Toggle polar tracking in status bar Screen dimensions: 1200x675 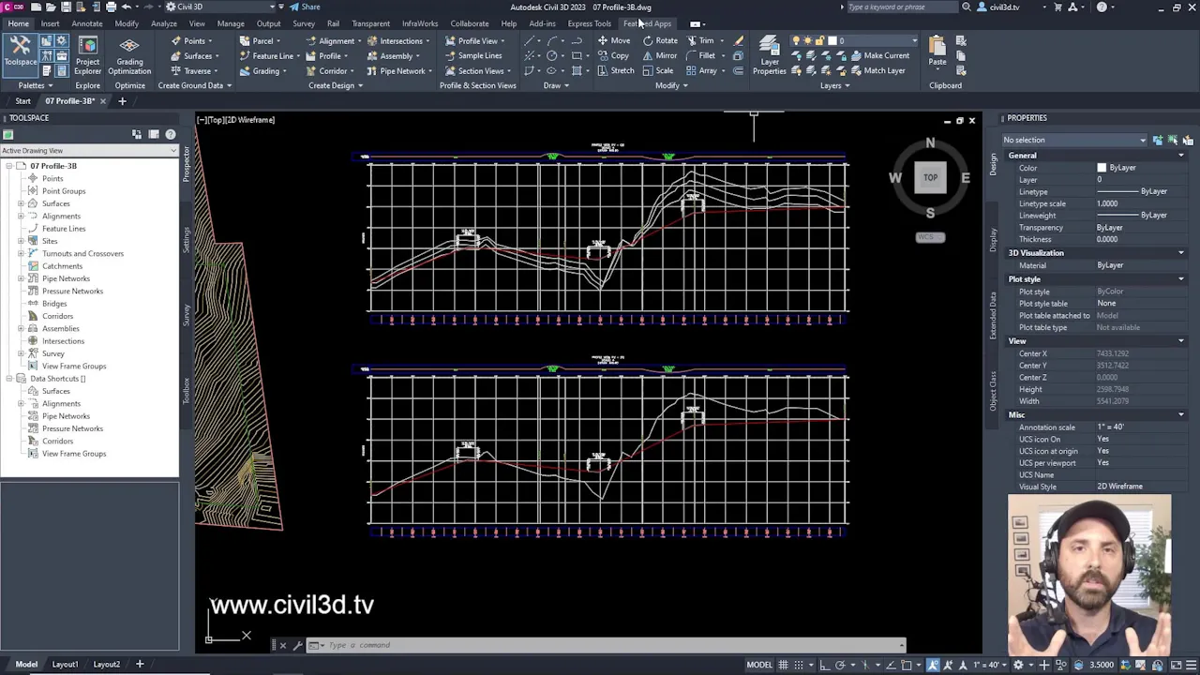pyautogui.click(x=841, y=665)
